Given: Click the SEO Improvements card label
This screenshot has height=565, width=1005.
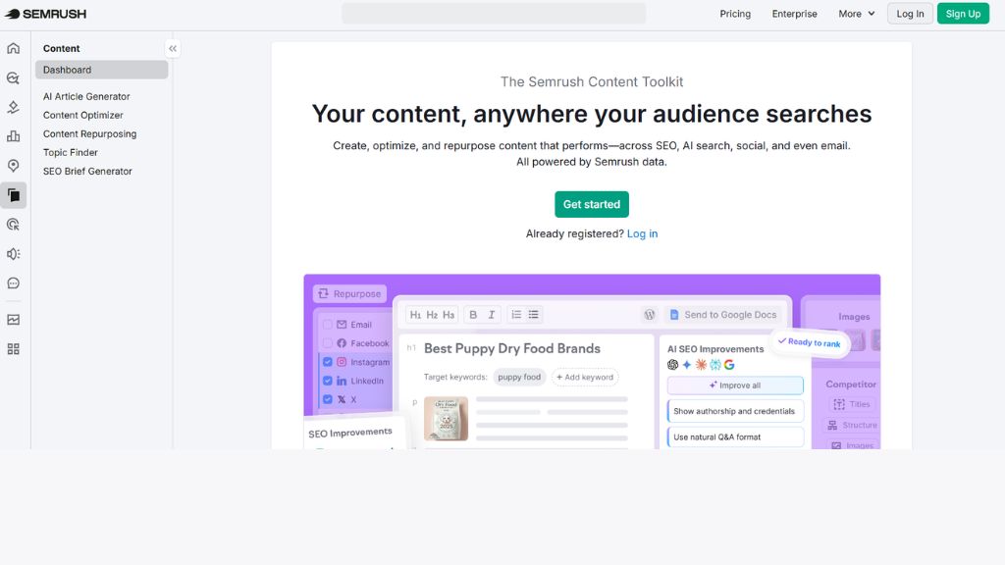Looking at the screenshot, I should [x=350, y=433].
